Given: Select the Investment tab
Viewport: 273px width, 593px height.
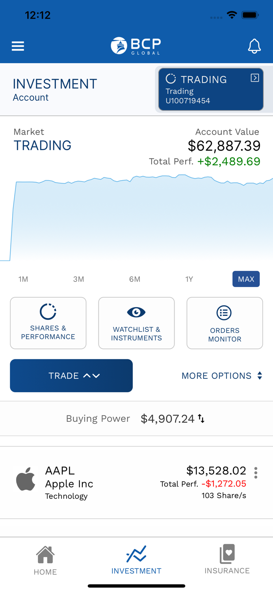Looking at the screenshot, I should (136, 560).
